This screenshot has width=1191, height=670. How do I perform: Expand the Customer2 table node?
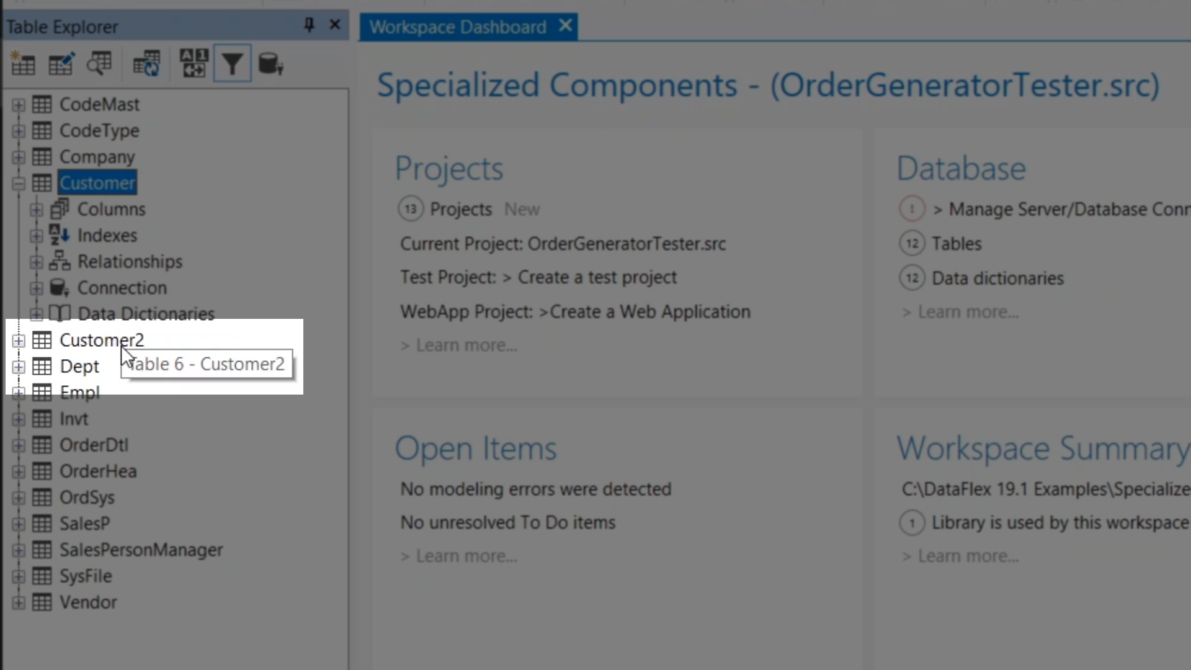click(x=19, y=341)
